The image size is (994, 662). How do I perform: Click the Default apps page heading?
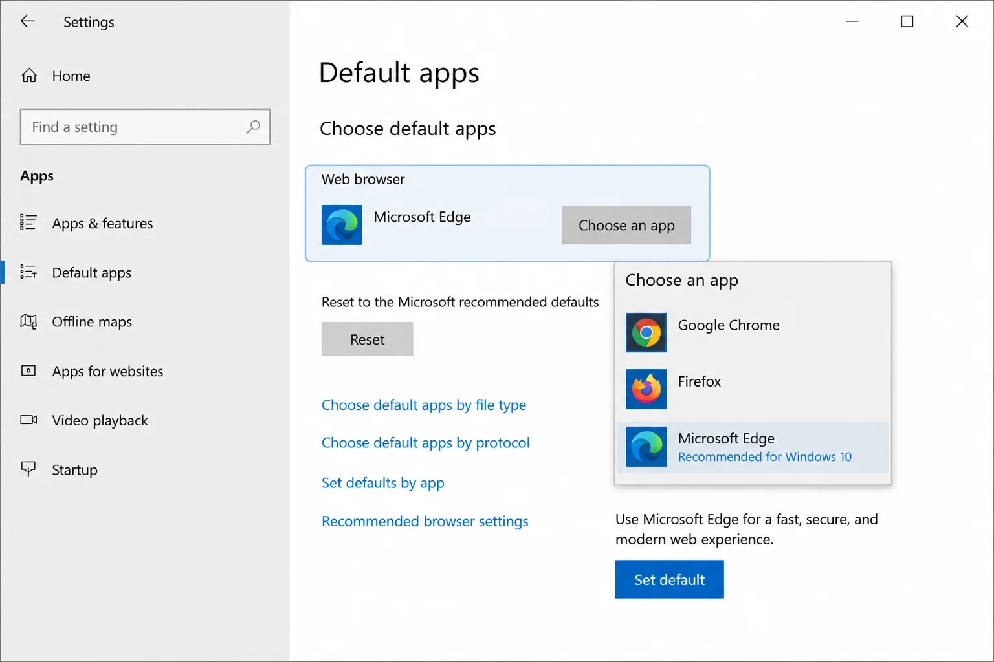coord(399,73)
